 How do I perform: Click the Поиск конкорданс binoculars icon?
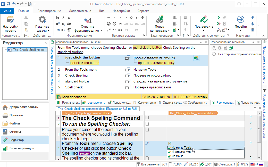pyautogui.click(x=160, y=20)
